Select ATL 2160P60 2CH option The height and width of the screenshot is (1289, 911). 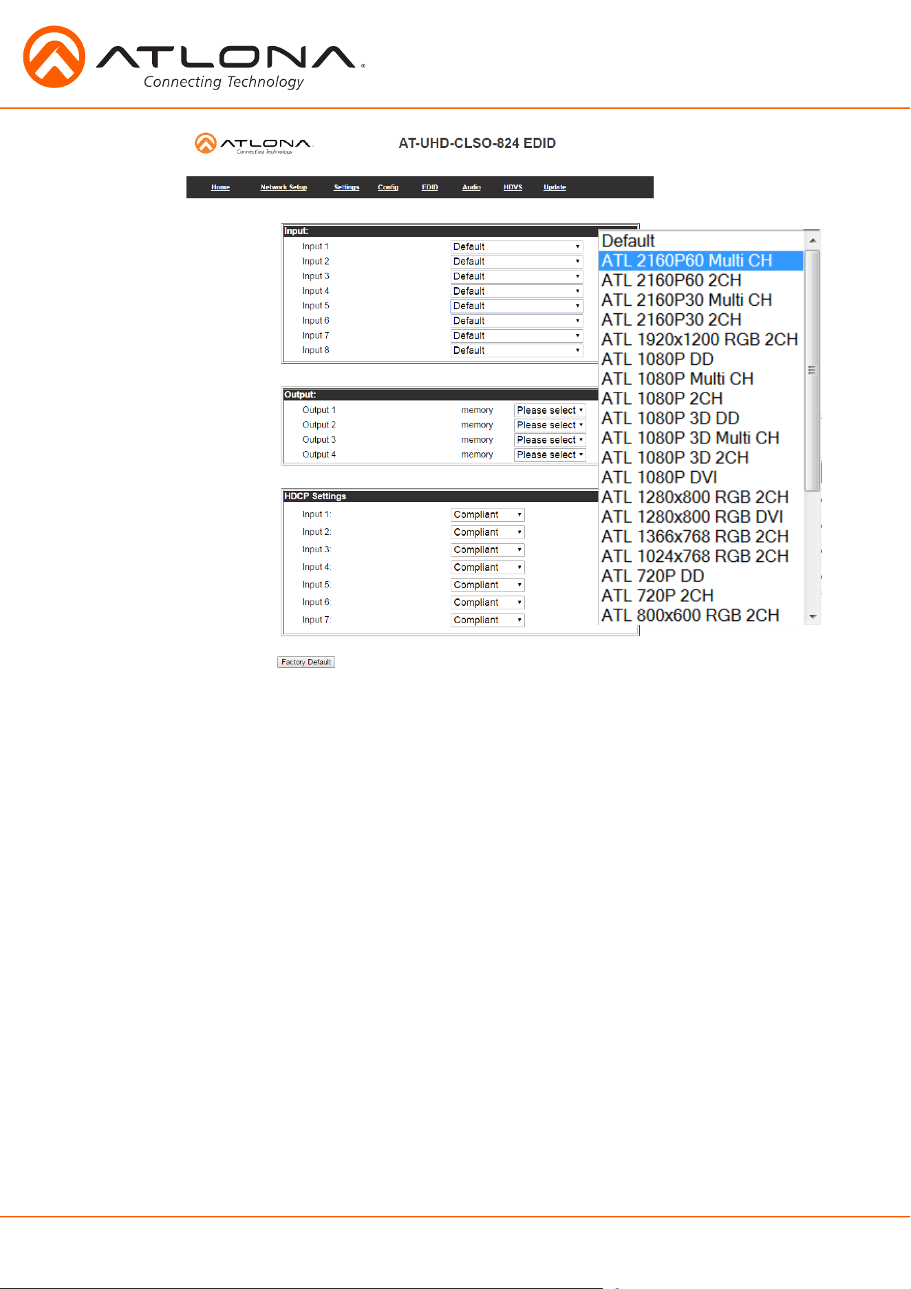pyautogui.click(x=701, y=280)
